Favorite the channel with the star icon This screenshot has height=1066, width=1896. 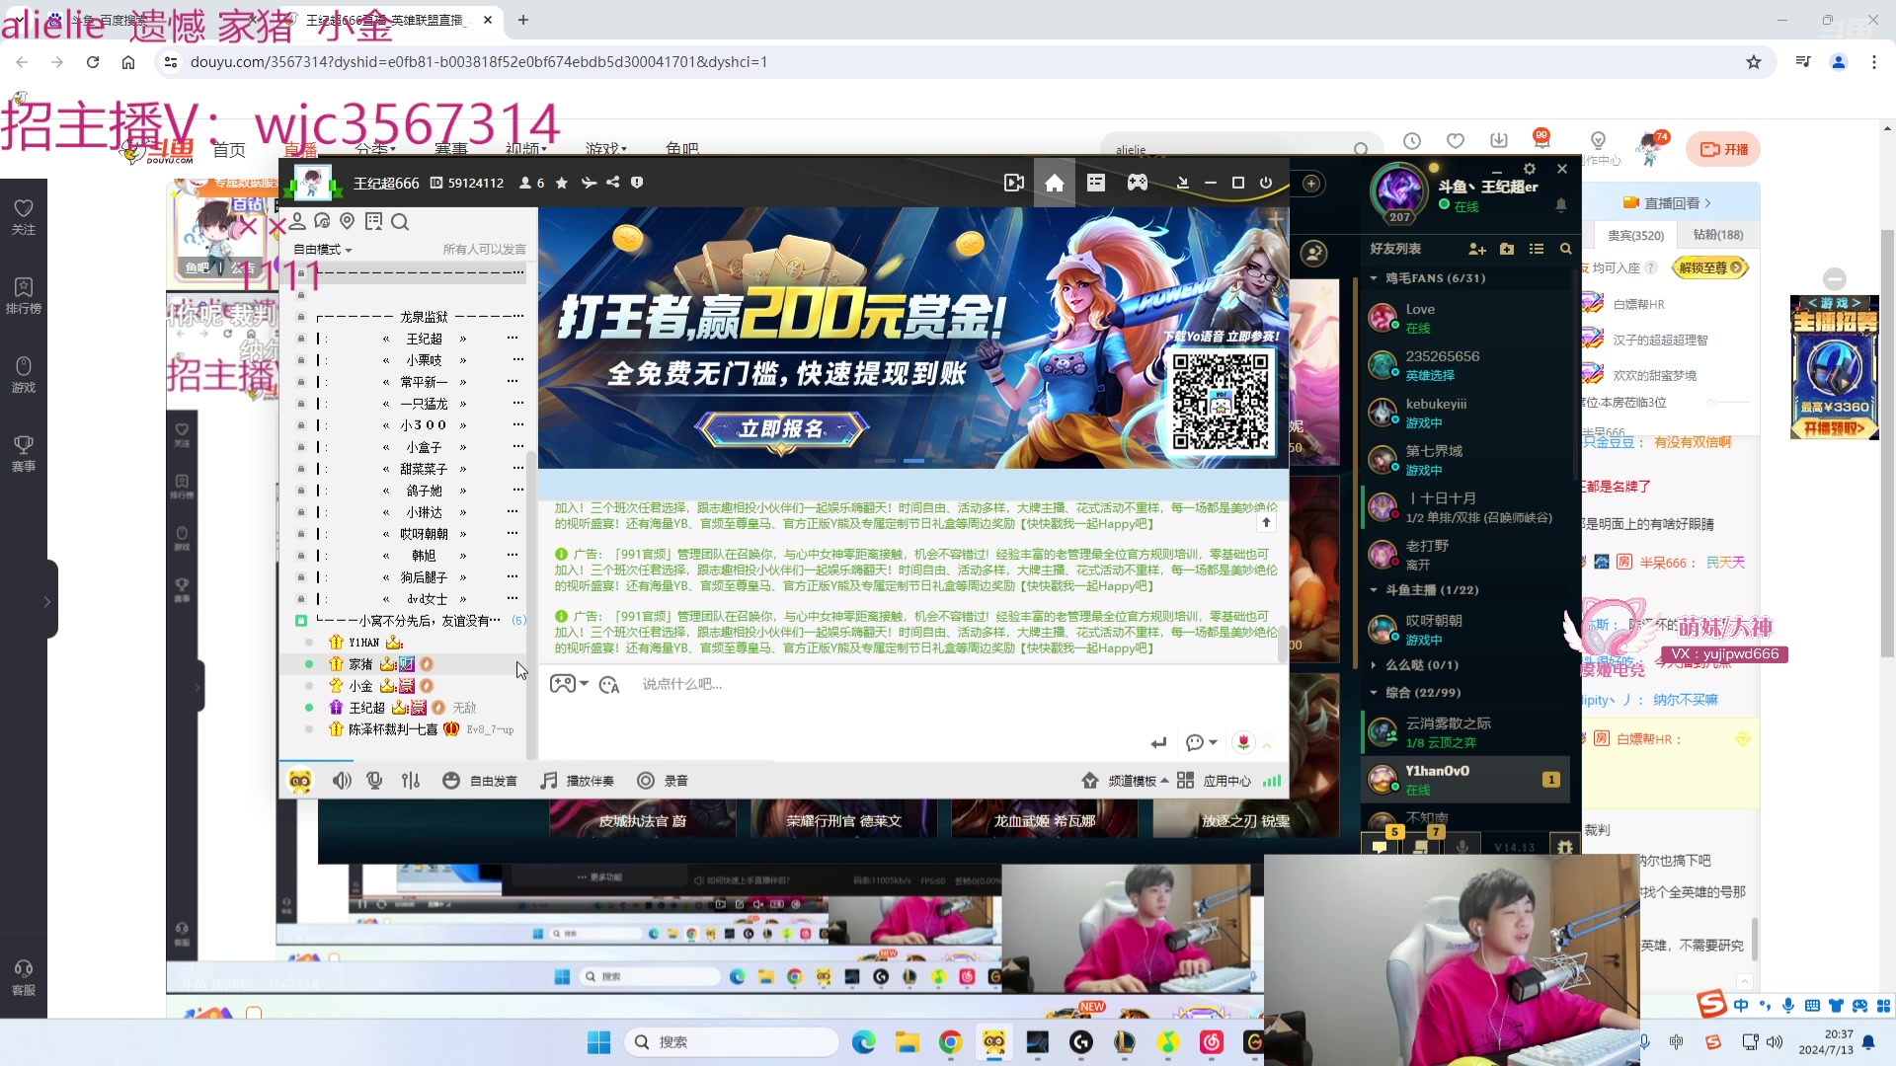point(562,183)
